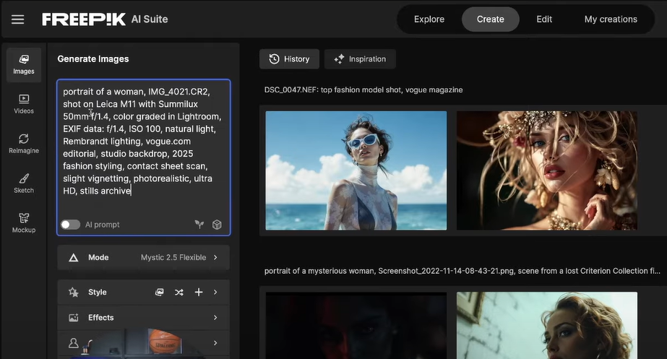Open the Reimagine tool
The height and width of the screenshot is (359, 667).
(24, 144)
